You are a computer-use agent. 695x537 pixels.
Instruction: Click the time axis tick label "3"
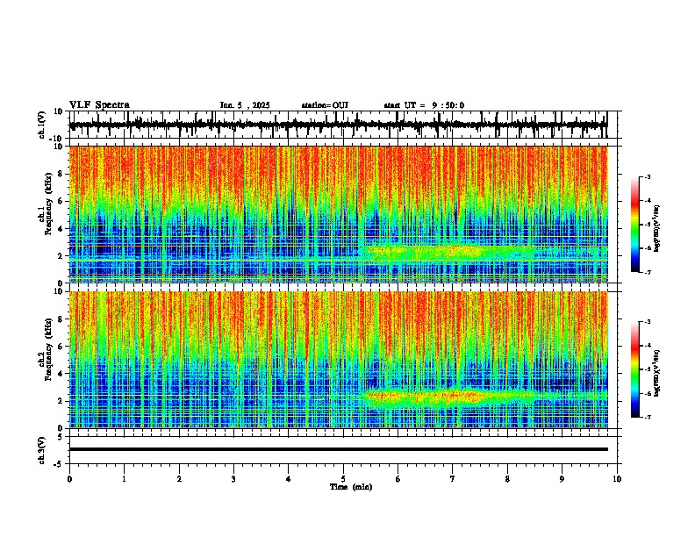(x=233, y=479)
